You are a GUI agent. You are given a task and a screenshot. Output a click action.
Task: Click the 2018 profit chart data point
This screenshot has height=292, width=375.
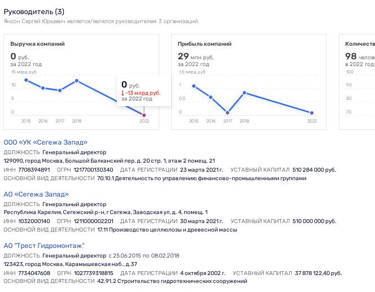pyautogui.click(x=245, y=93)
